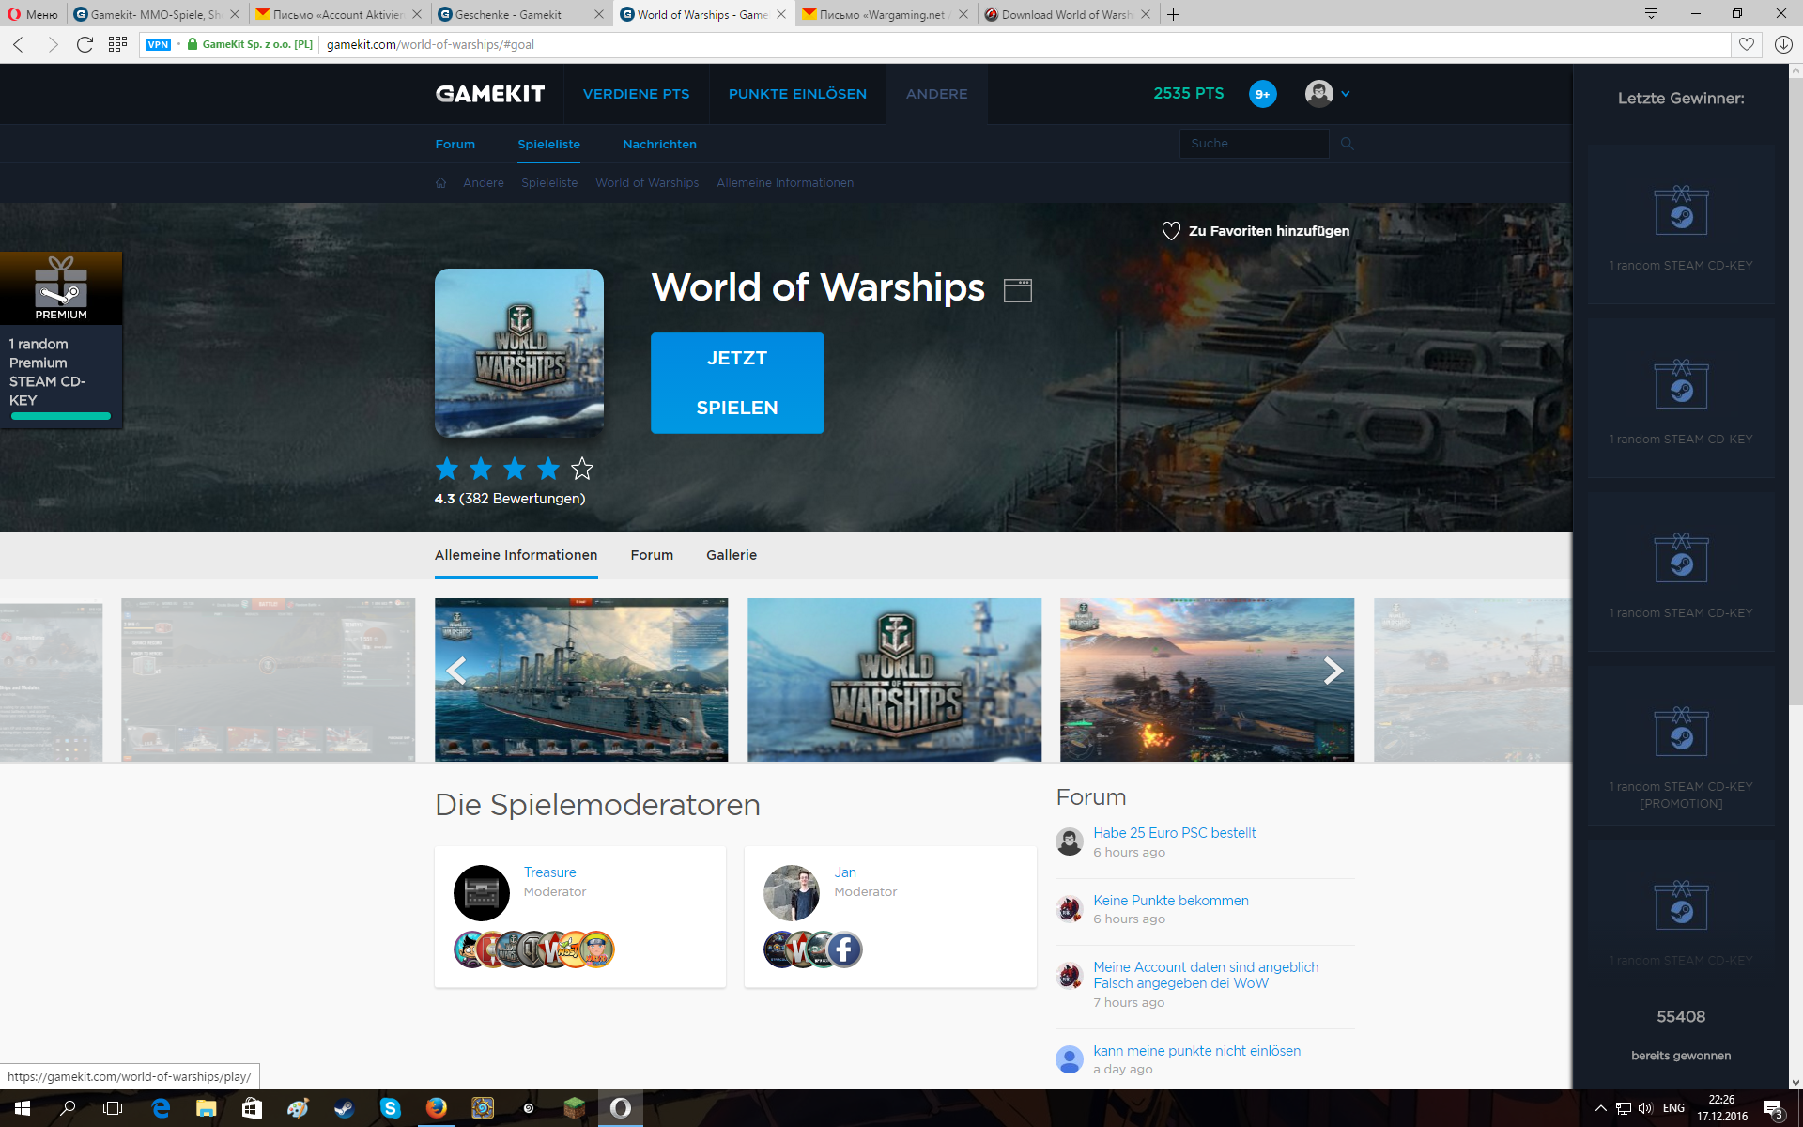Open Skype from the taskbar
Image resolution: width=1803 pixels, height=1127 pixels.
coord(390,1108)
